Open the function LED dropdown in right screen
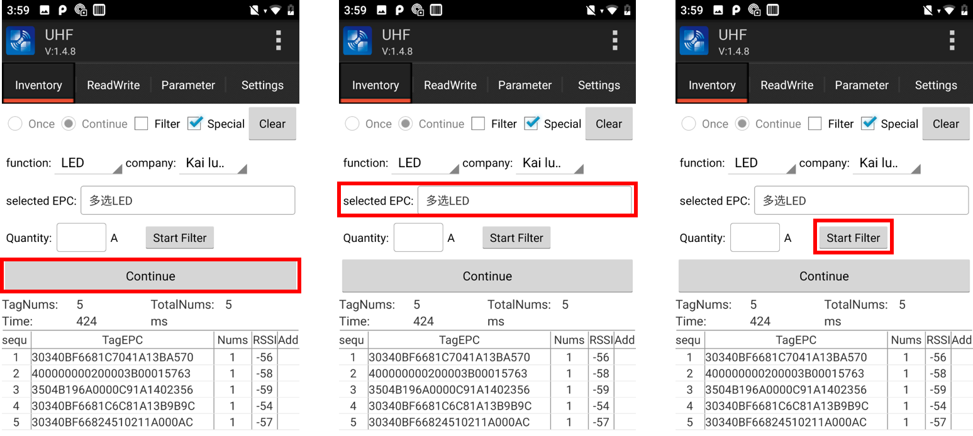This screenshot has width=973, height=436. (764, 163)
